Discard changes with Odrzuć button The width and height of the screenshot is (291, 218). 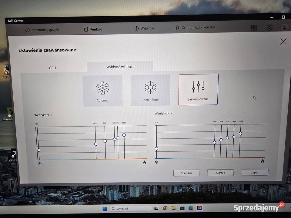click(220, 173)
